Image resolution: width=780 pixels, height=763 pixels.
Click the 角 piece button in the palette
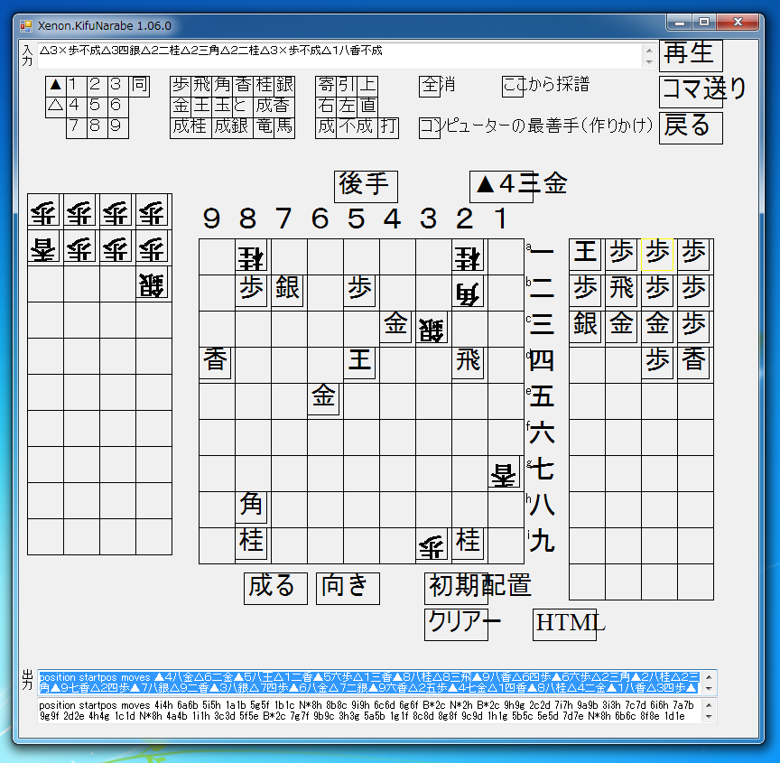222,86
